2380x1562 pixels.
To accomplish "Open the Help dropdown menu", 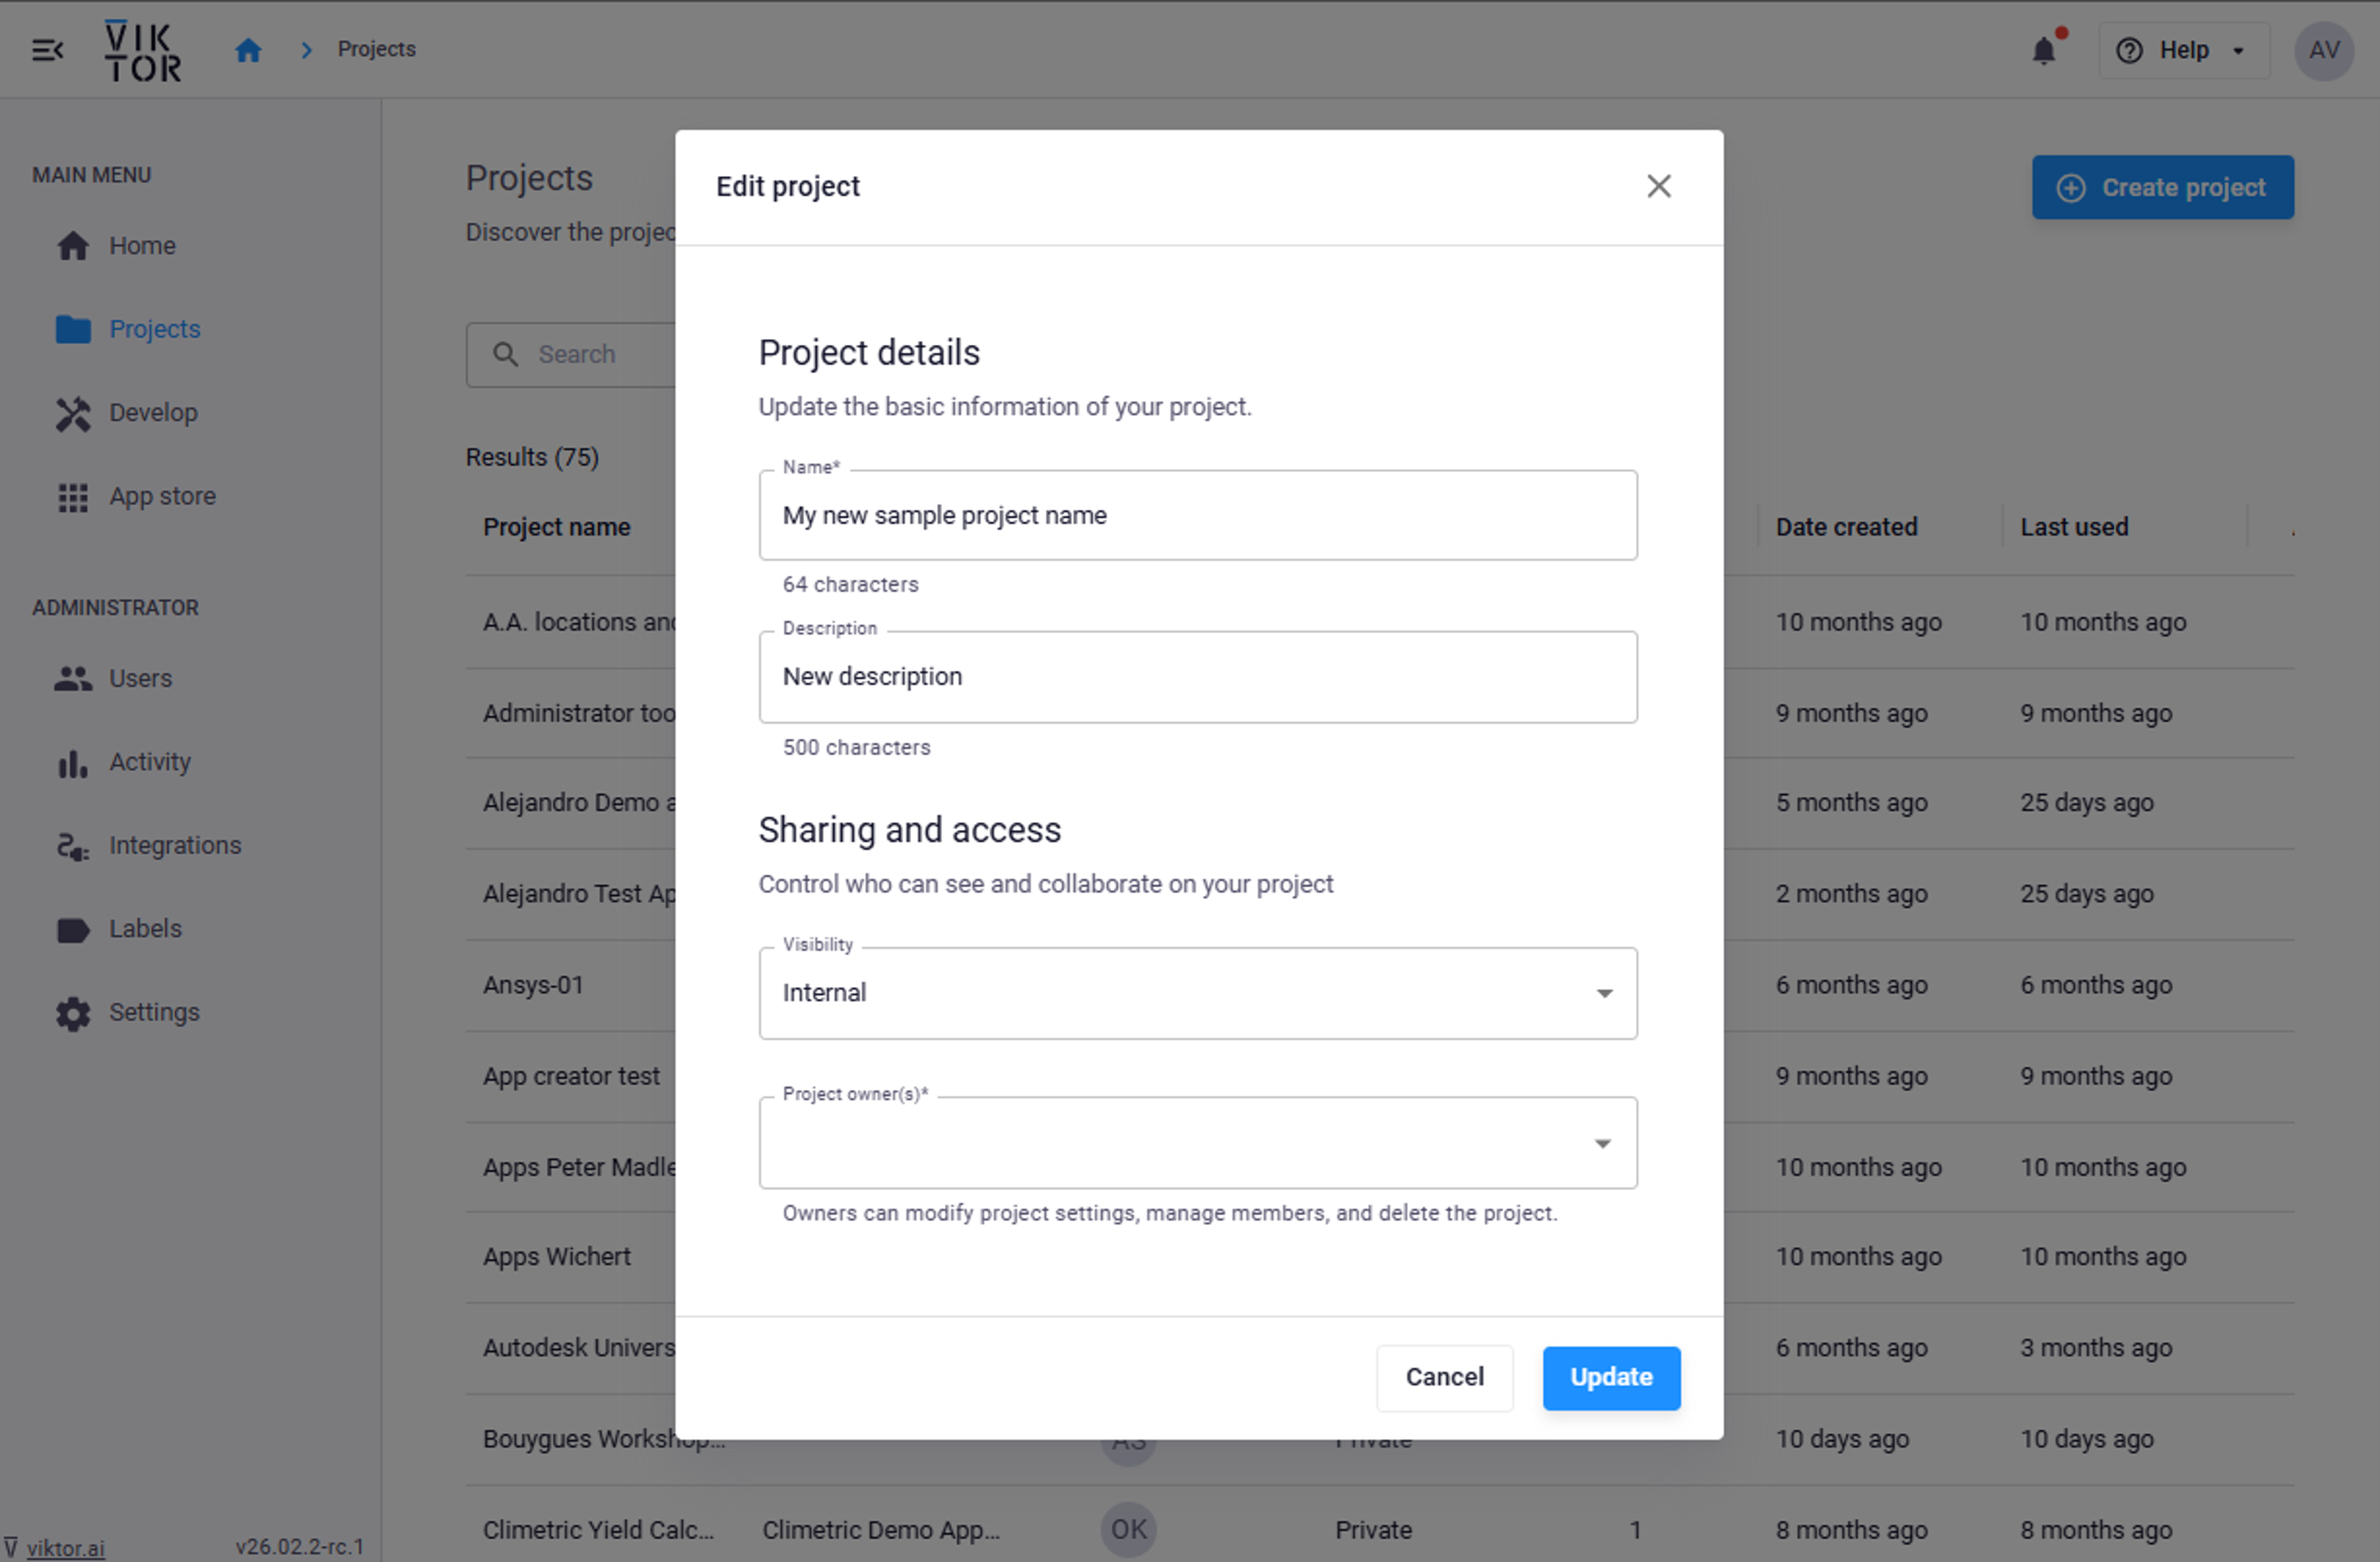I will [x=2183, y=50].
